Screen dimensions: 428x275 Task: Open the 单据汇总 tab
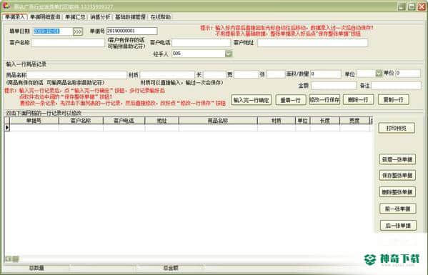pos(75,17)
